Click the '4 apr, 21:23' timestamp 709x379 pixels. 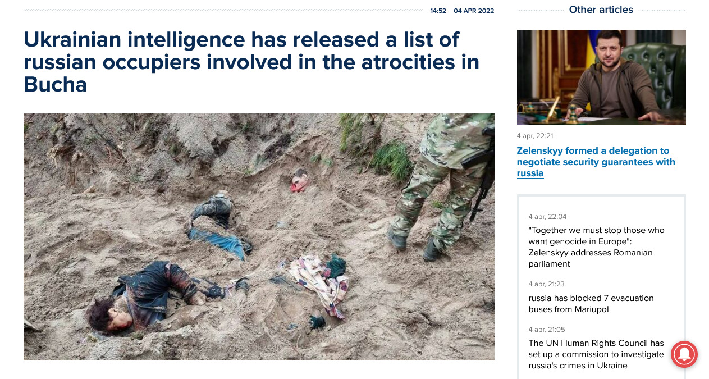point(546,284)
